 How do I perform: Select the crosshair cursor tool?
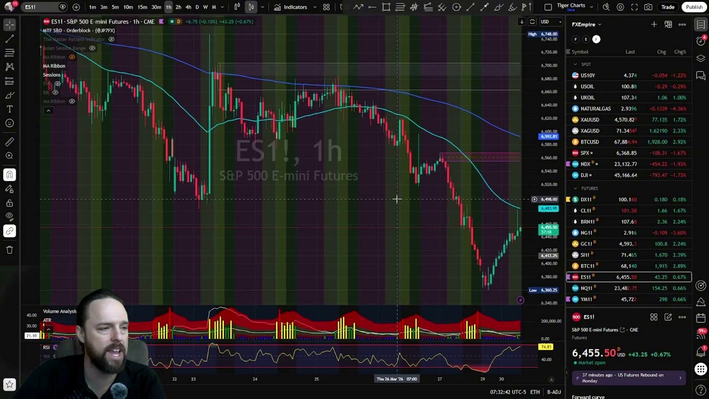pos(10,25)
